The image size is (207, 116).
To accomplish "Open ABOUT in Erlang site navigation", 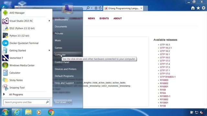I will [x=118, y=18].
